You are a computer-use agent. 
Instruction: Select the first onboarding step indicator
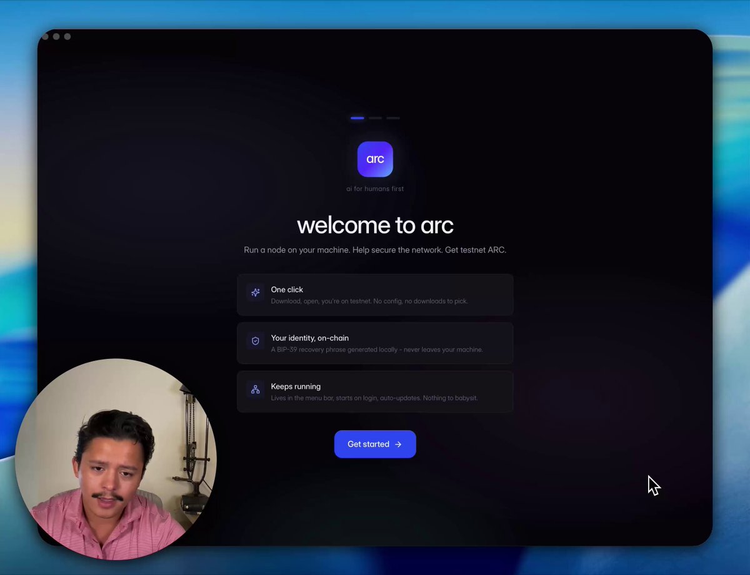pos(357,117)
